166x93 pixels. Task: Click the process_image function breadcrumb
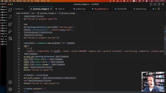tap(67, 13)
